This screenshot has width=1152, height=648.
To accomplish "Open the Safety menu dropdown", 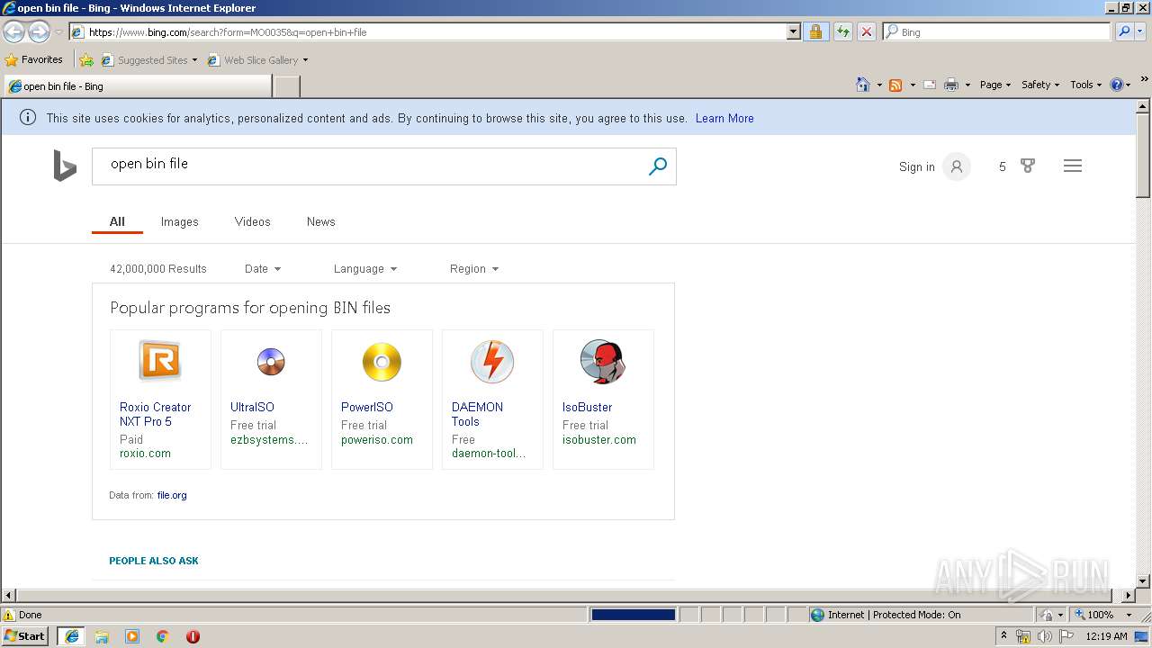I will click(x=1040, y=85).
